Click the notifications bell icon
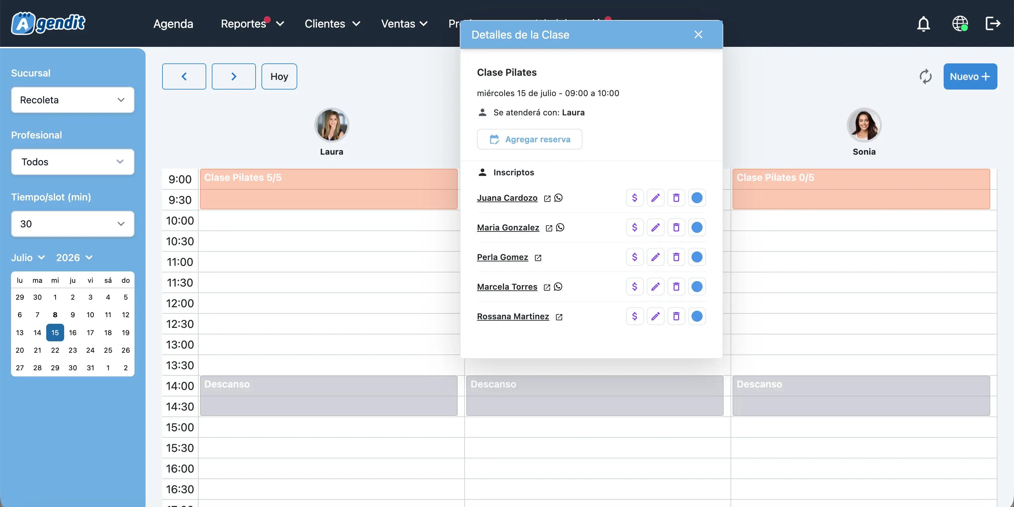Image resolution: width=1014 pixels, height=507 pixels. [x=924, y=23]
